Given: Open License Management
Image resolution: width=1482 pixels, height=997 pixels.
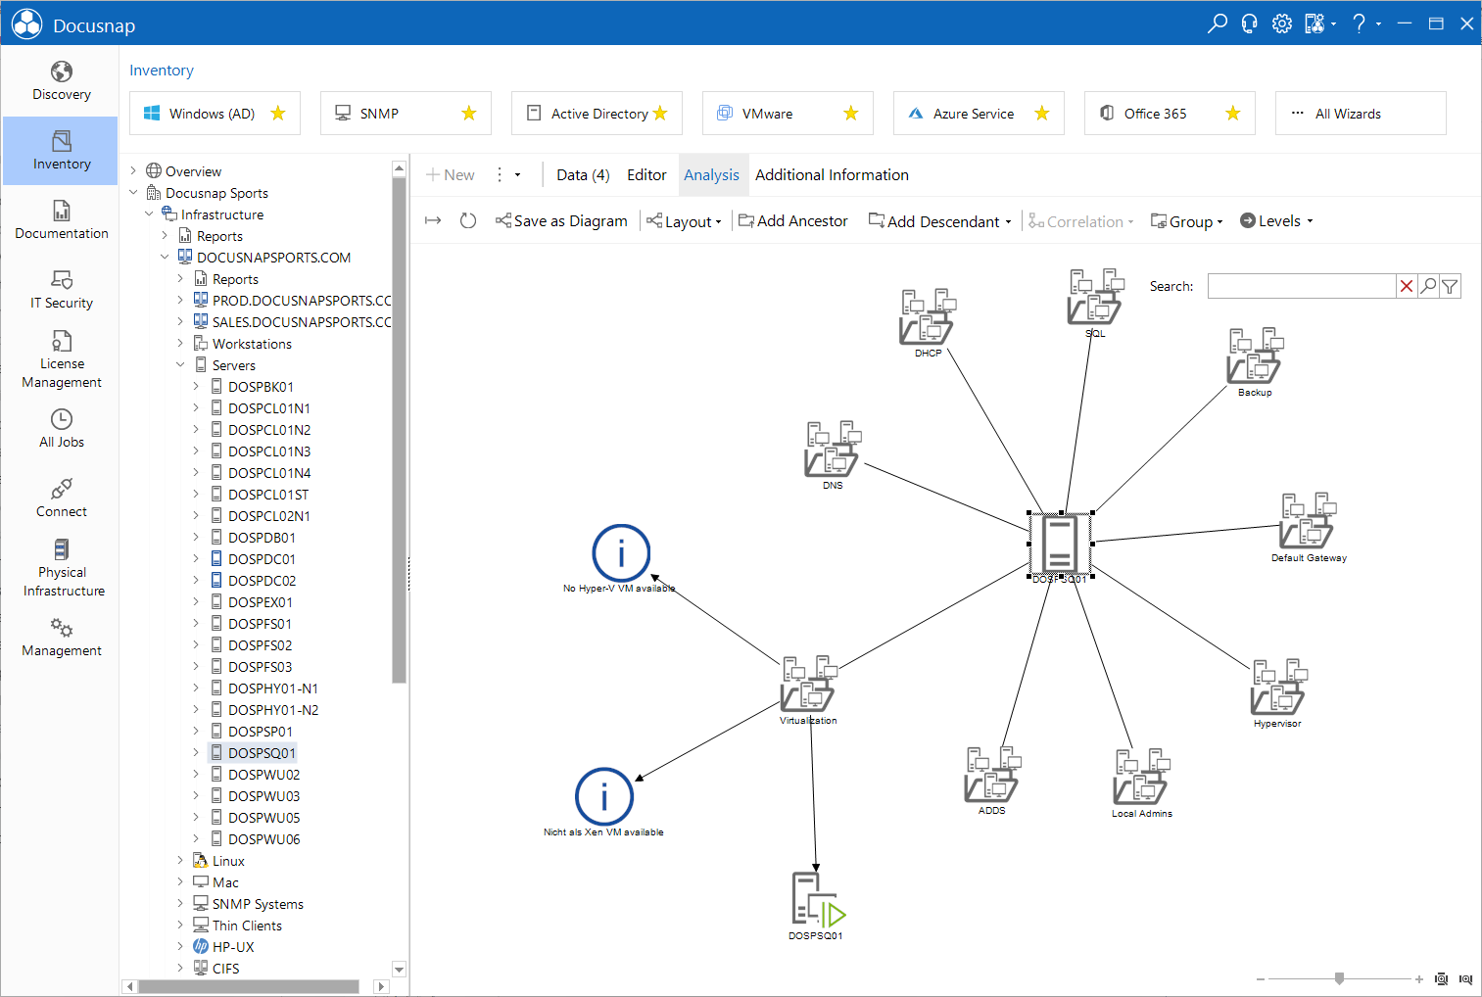Looking at the screenshot, I should coord(61,359).
